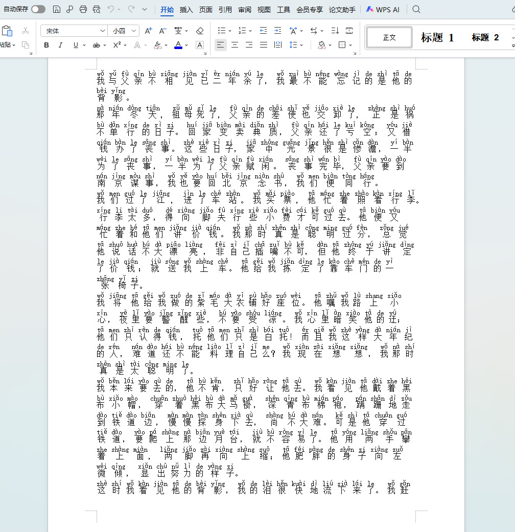
Task: Apply the 标题 1 heading style
Action: click(437, 38)
